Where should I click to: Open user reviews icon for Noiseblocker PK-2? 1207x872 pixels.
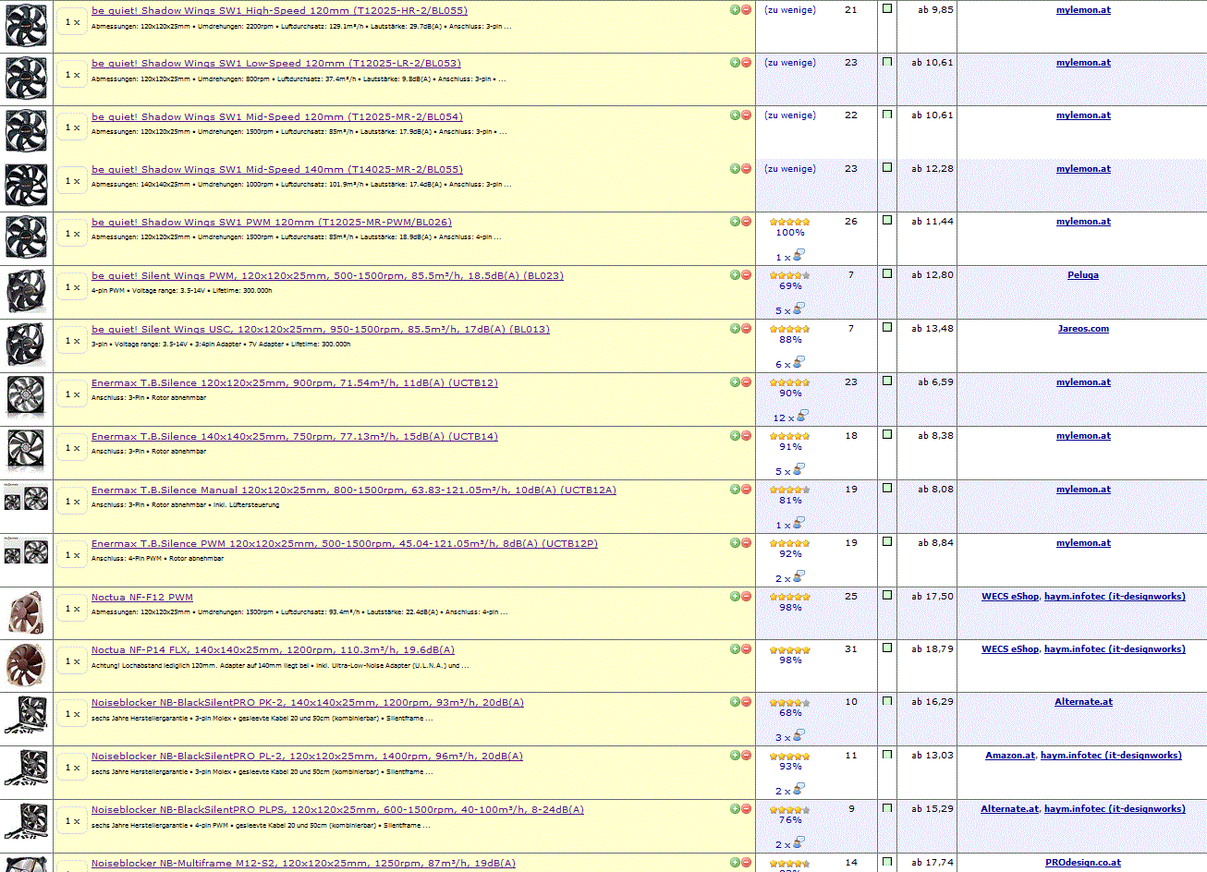[x=799, y=735]
